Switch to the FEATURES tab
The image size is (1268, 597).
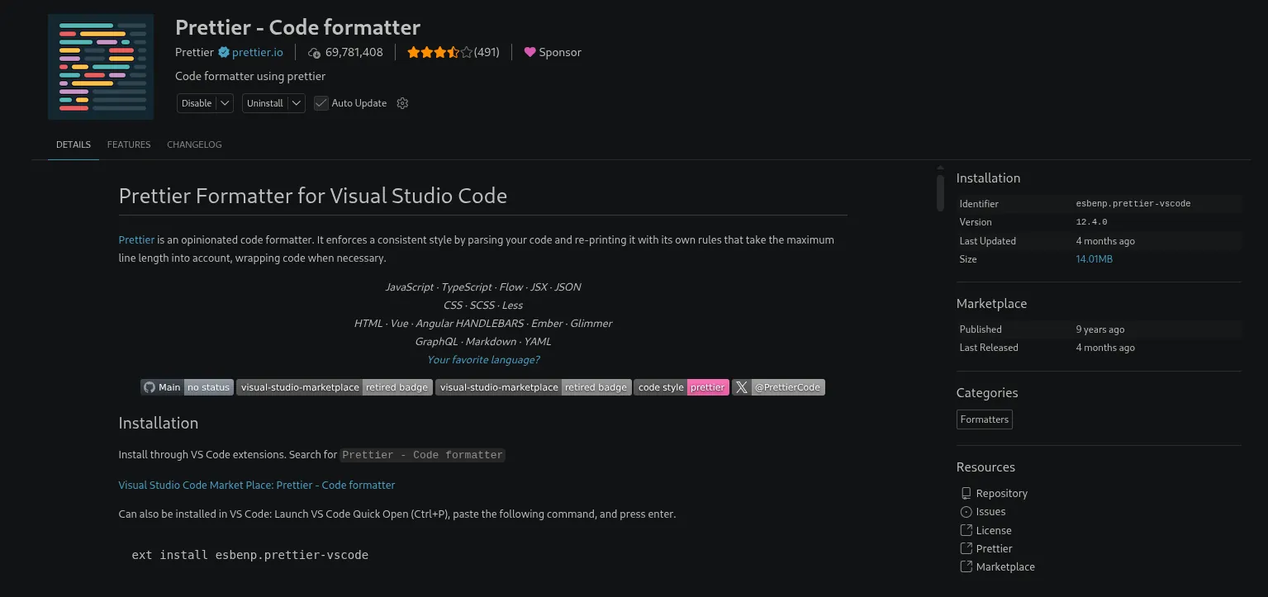(x=129, y=145)
